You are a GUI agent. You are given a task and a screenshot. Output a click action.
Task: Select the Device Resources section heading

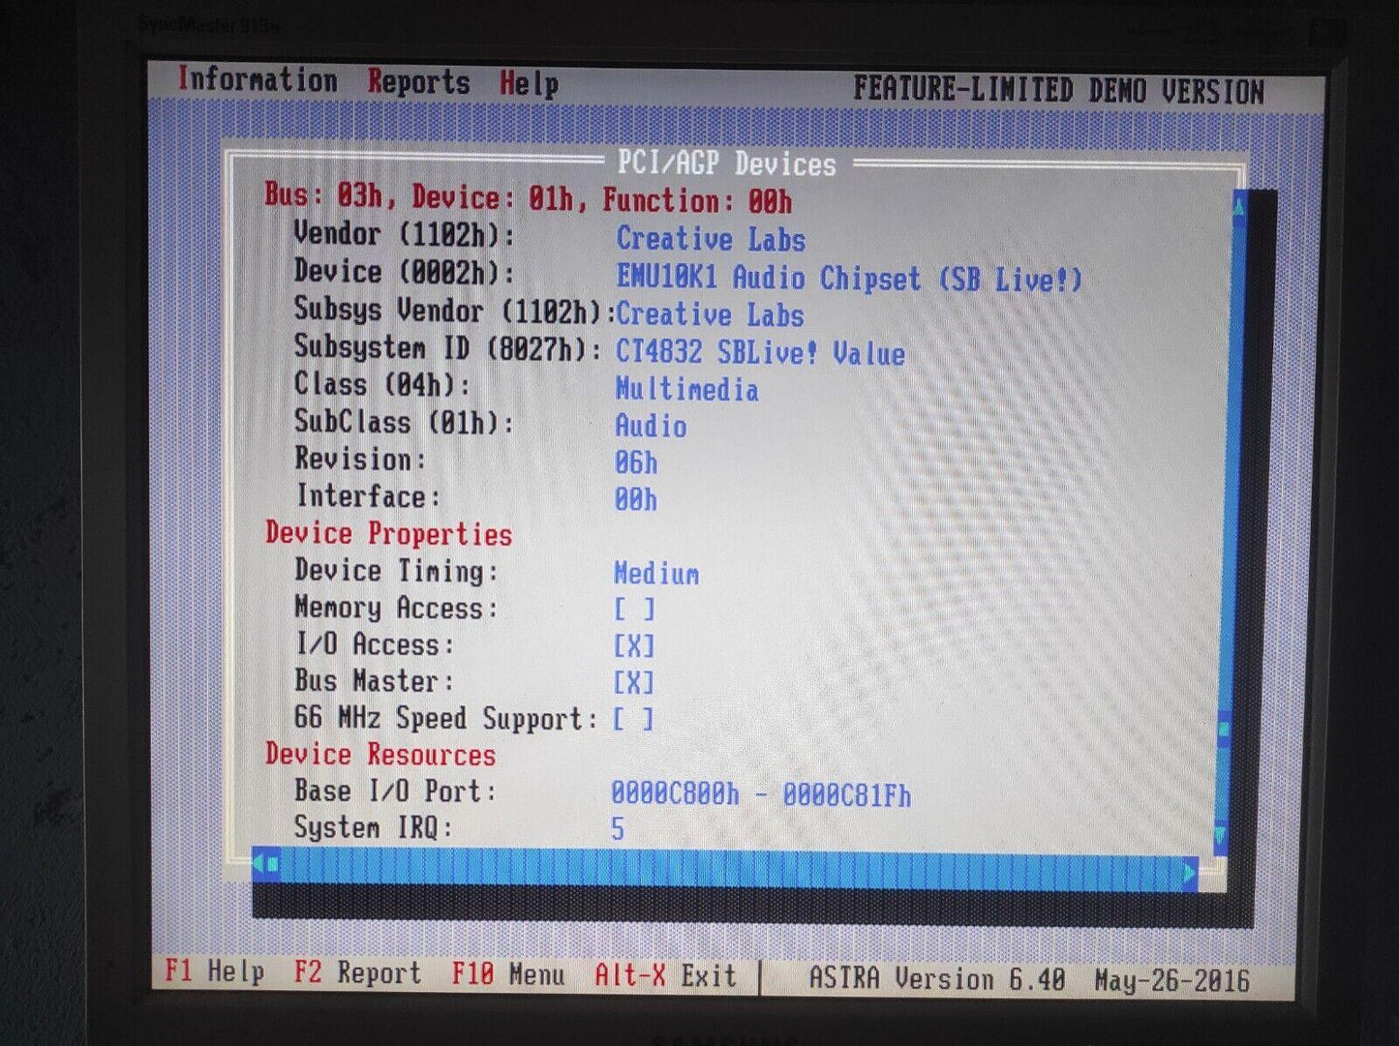tap(380, 755)
